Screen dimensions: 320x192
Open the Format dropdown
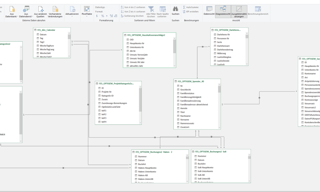click(x=104, y=12)
